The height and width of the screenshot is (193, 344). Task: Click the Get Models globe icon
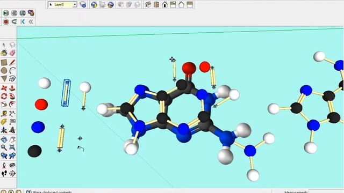coord(94,5)
